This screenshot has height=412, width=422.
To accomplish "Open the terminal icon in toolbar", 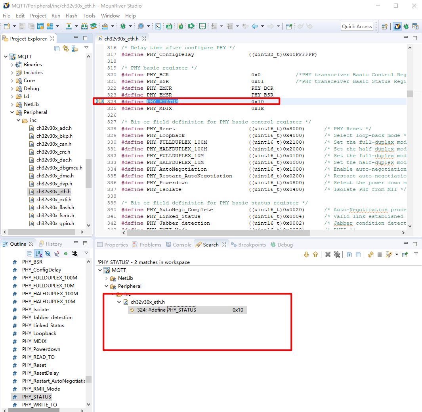I will (158, 26).
